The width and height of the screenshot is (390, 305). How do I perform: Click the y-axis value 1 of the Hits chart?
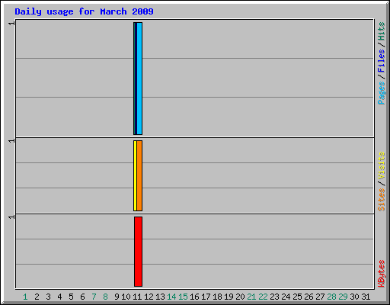tap(11, 24)
